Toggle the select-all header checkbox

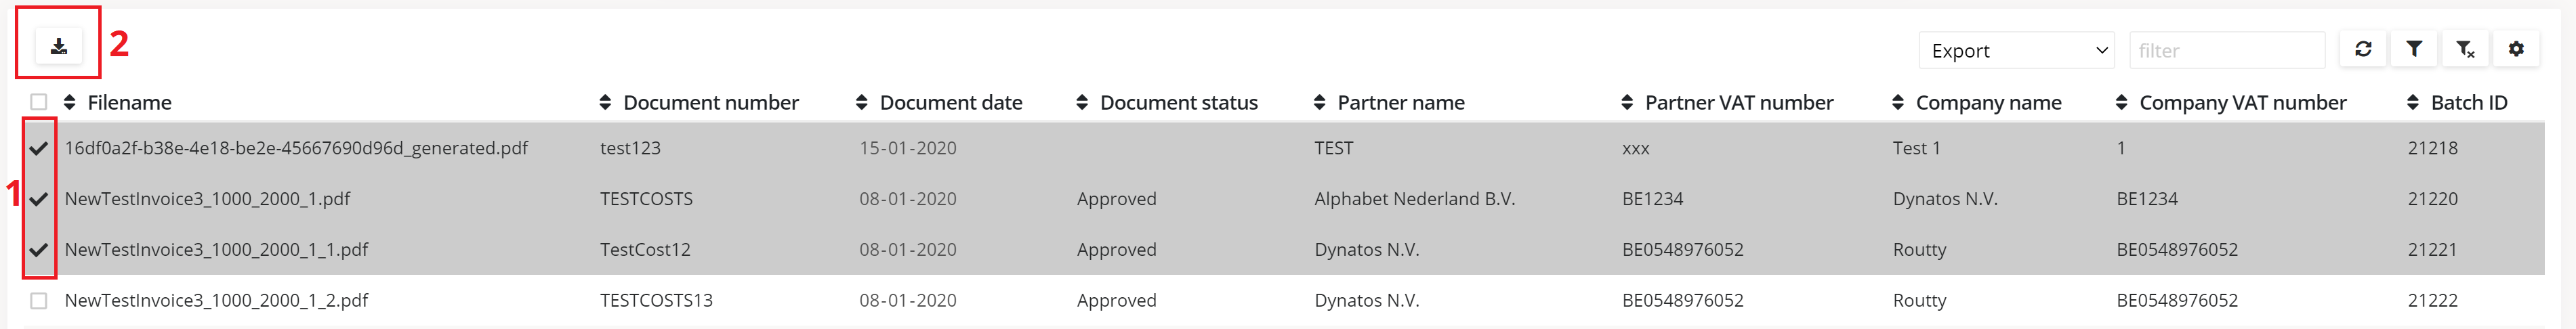coord(39,102)
